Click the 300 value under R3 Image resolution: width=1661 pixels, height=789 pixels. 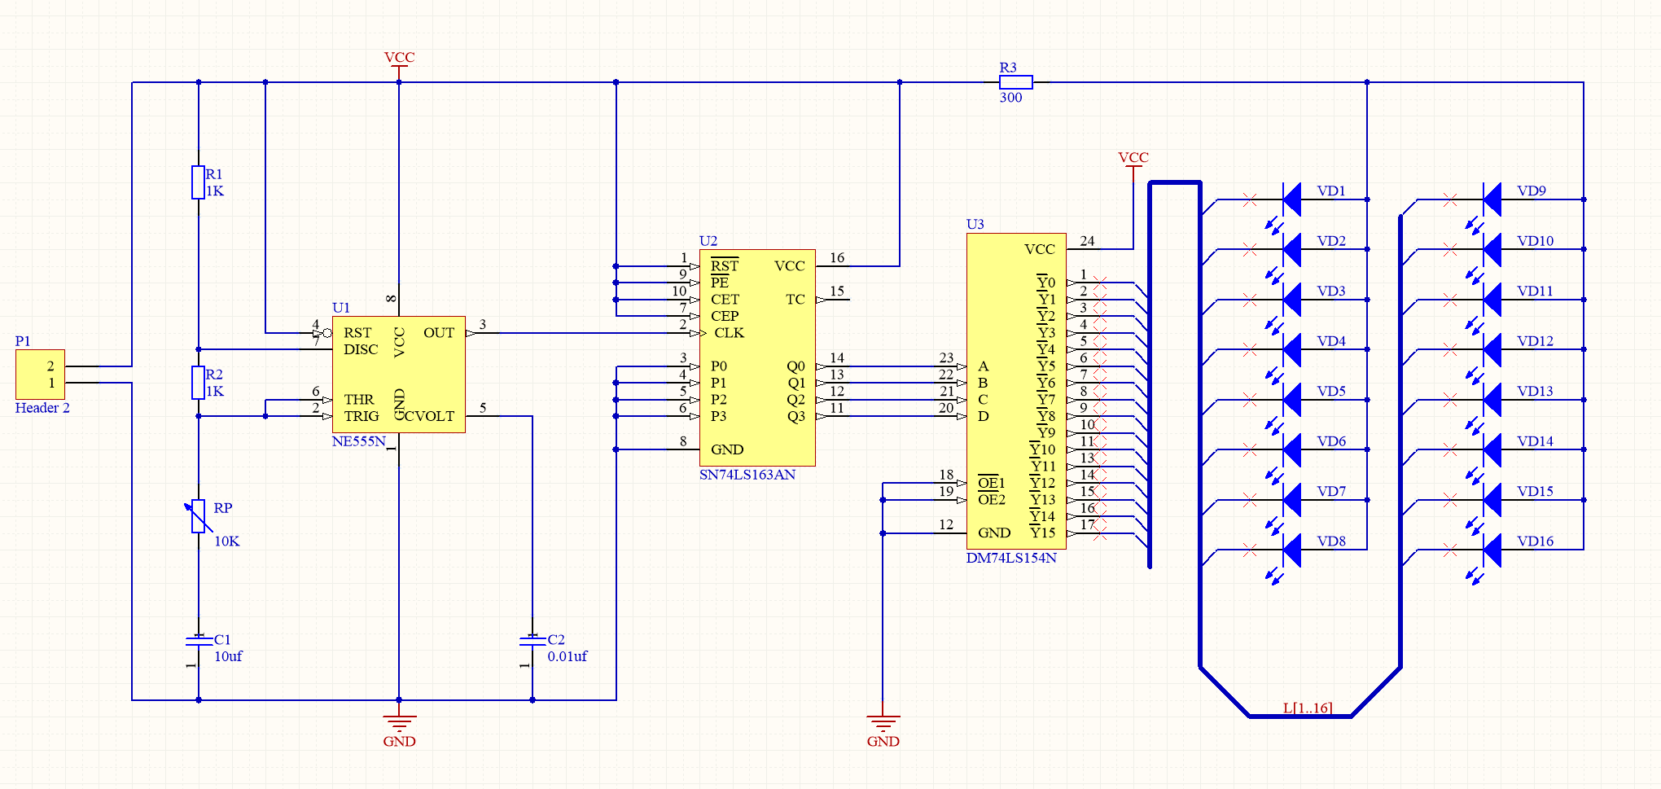pos(1010,98)
